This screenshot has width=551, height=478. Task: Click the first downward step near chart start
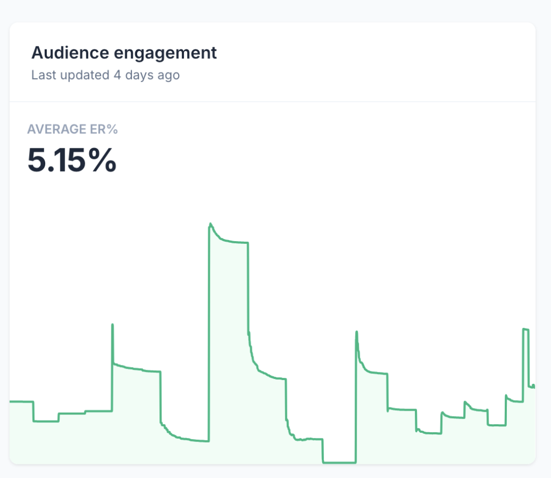[33, 412]
